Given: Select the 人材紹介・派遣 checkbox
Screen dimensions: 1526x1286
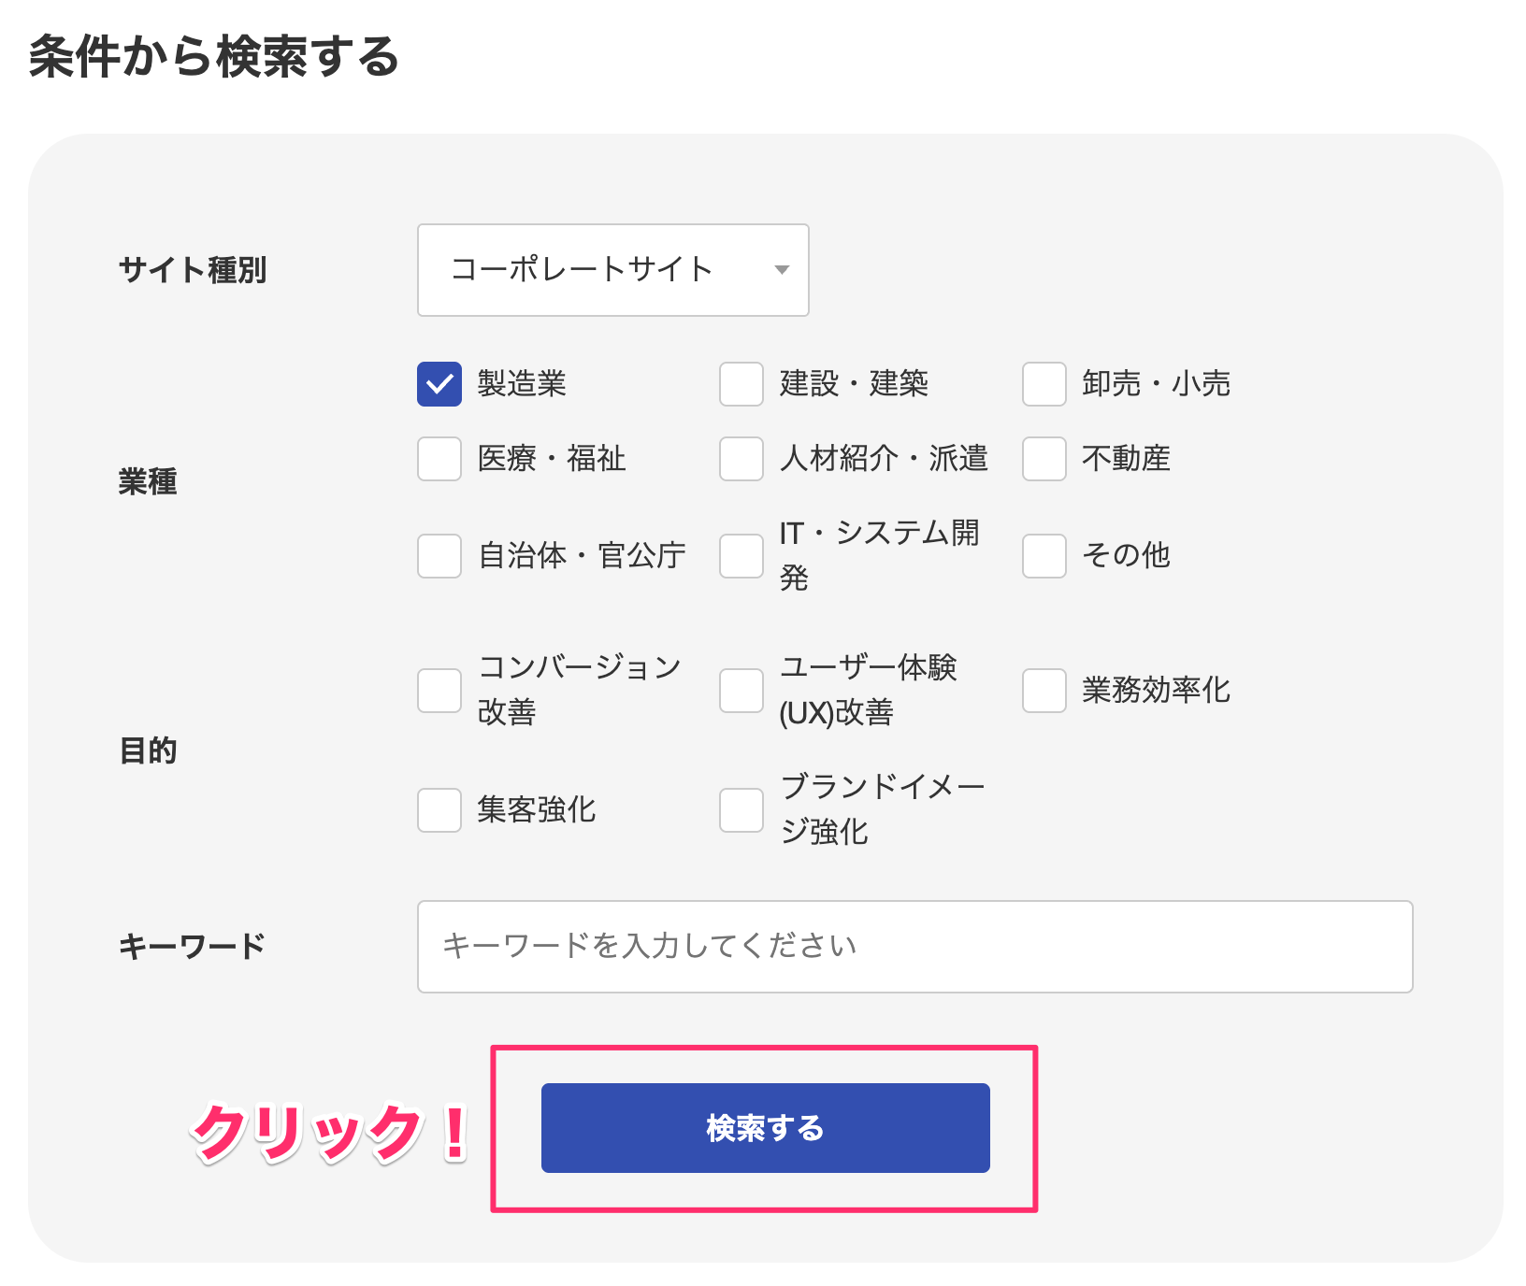Looking at the screenshot, I should [741, 459].
